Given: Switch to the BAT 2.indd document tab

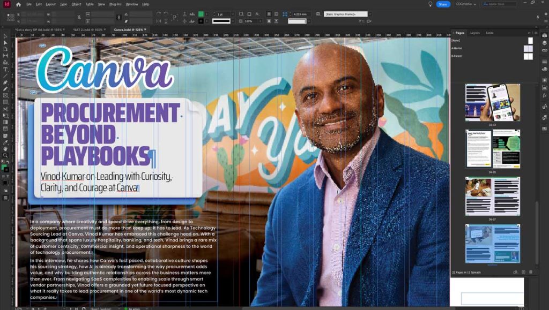Looking at the screenshot, I should (87, 29).
